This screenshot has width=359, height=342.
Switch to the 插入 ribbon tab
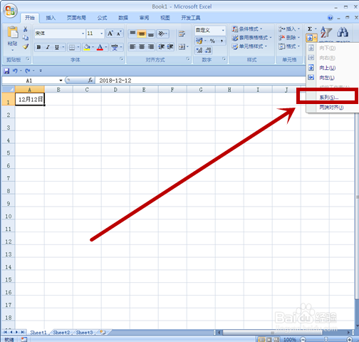[x=51, y=18]
